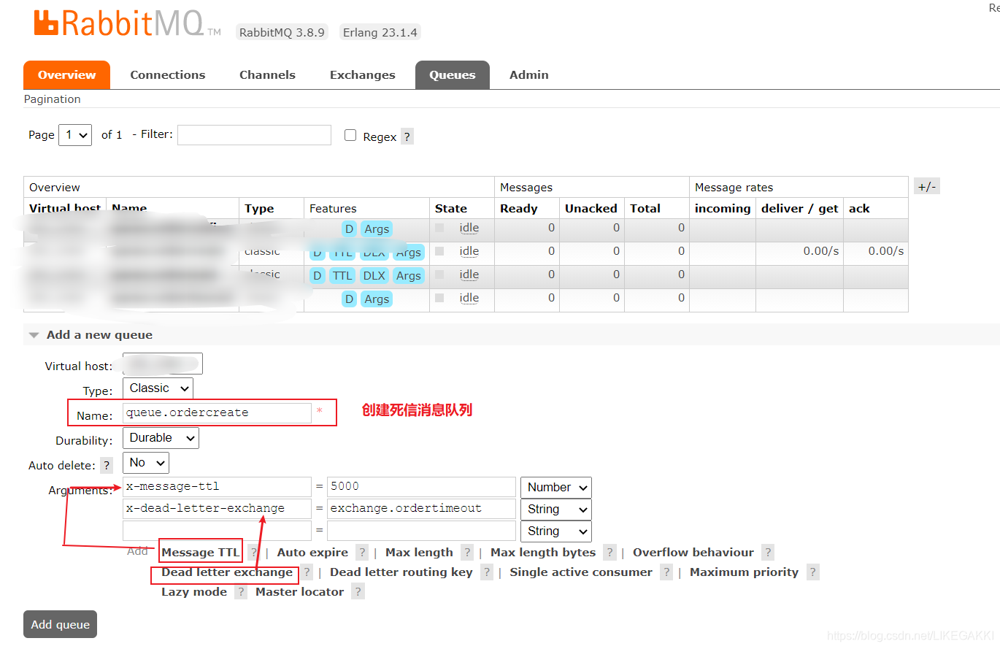This screenshot has height=649, width=1000.
Task: Open Message TTL help question mark
Action: coord(253,553)
